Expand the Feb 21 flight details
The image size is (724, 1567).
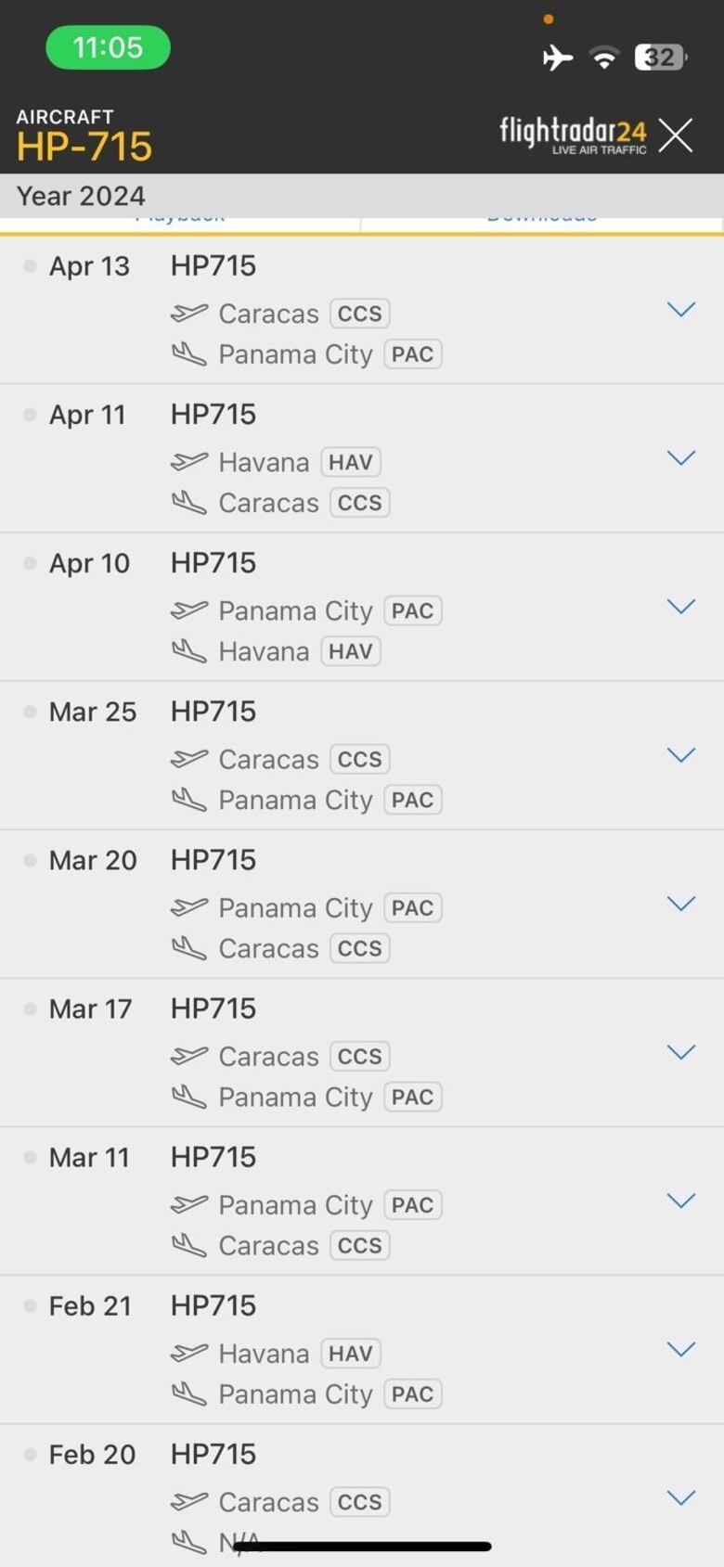pyautogui.click(x=680, y=1349)
